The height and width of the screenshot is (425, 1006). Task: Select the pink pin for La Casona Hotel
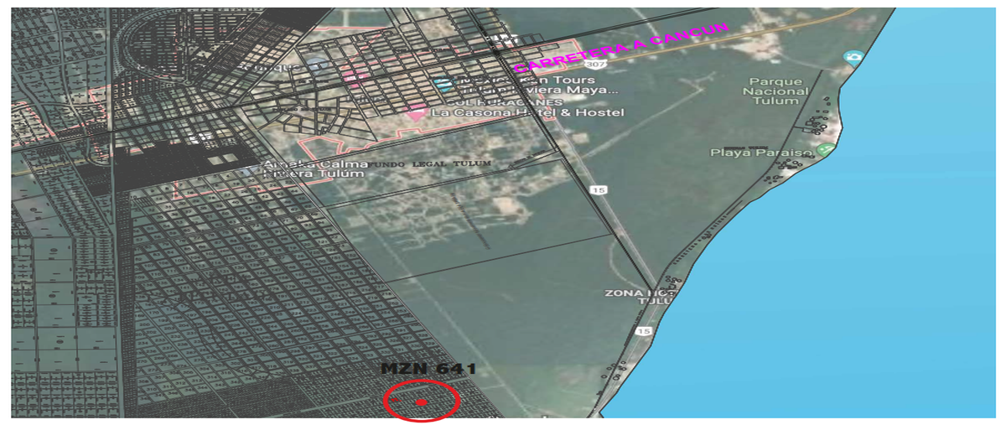coord(415,111)
